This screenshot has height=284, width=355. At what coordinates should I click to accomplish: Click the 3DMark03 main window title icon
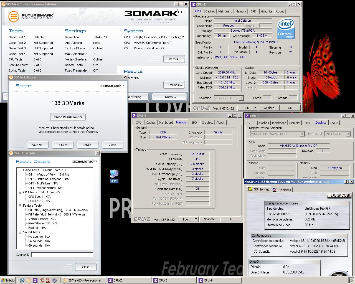tap(3, 4)
